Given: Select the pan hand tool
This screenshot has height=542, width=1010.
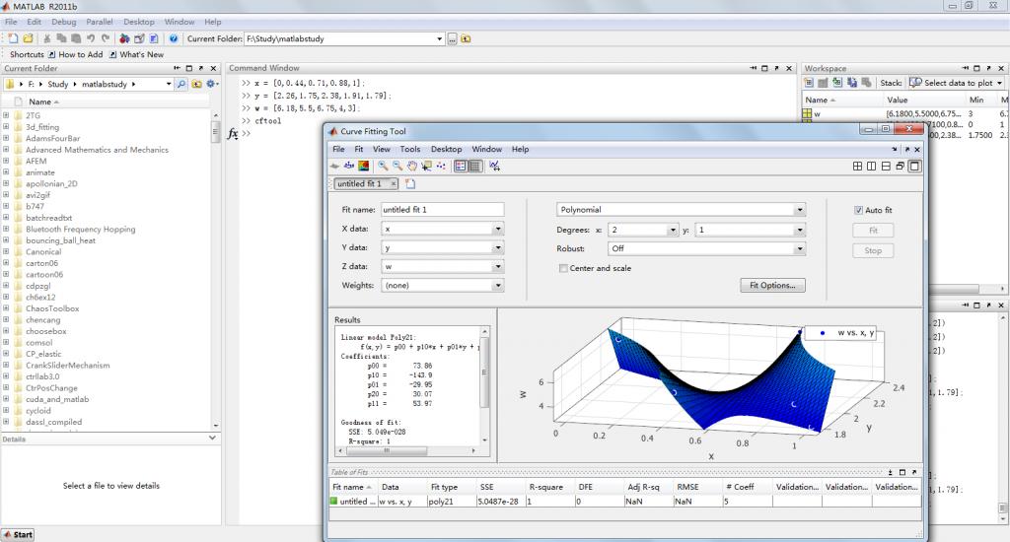Looking at the screenshot, I should pos(412,167).
